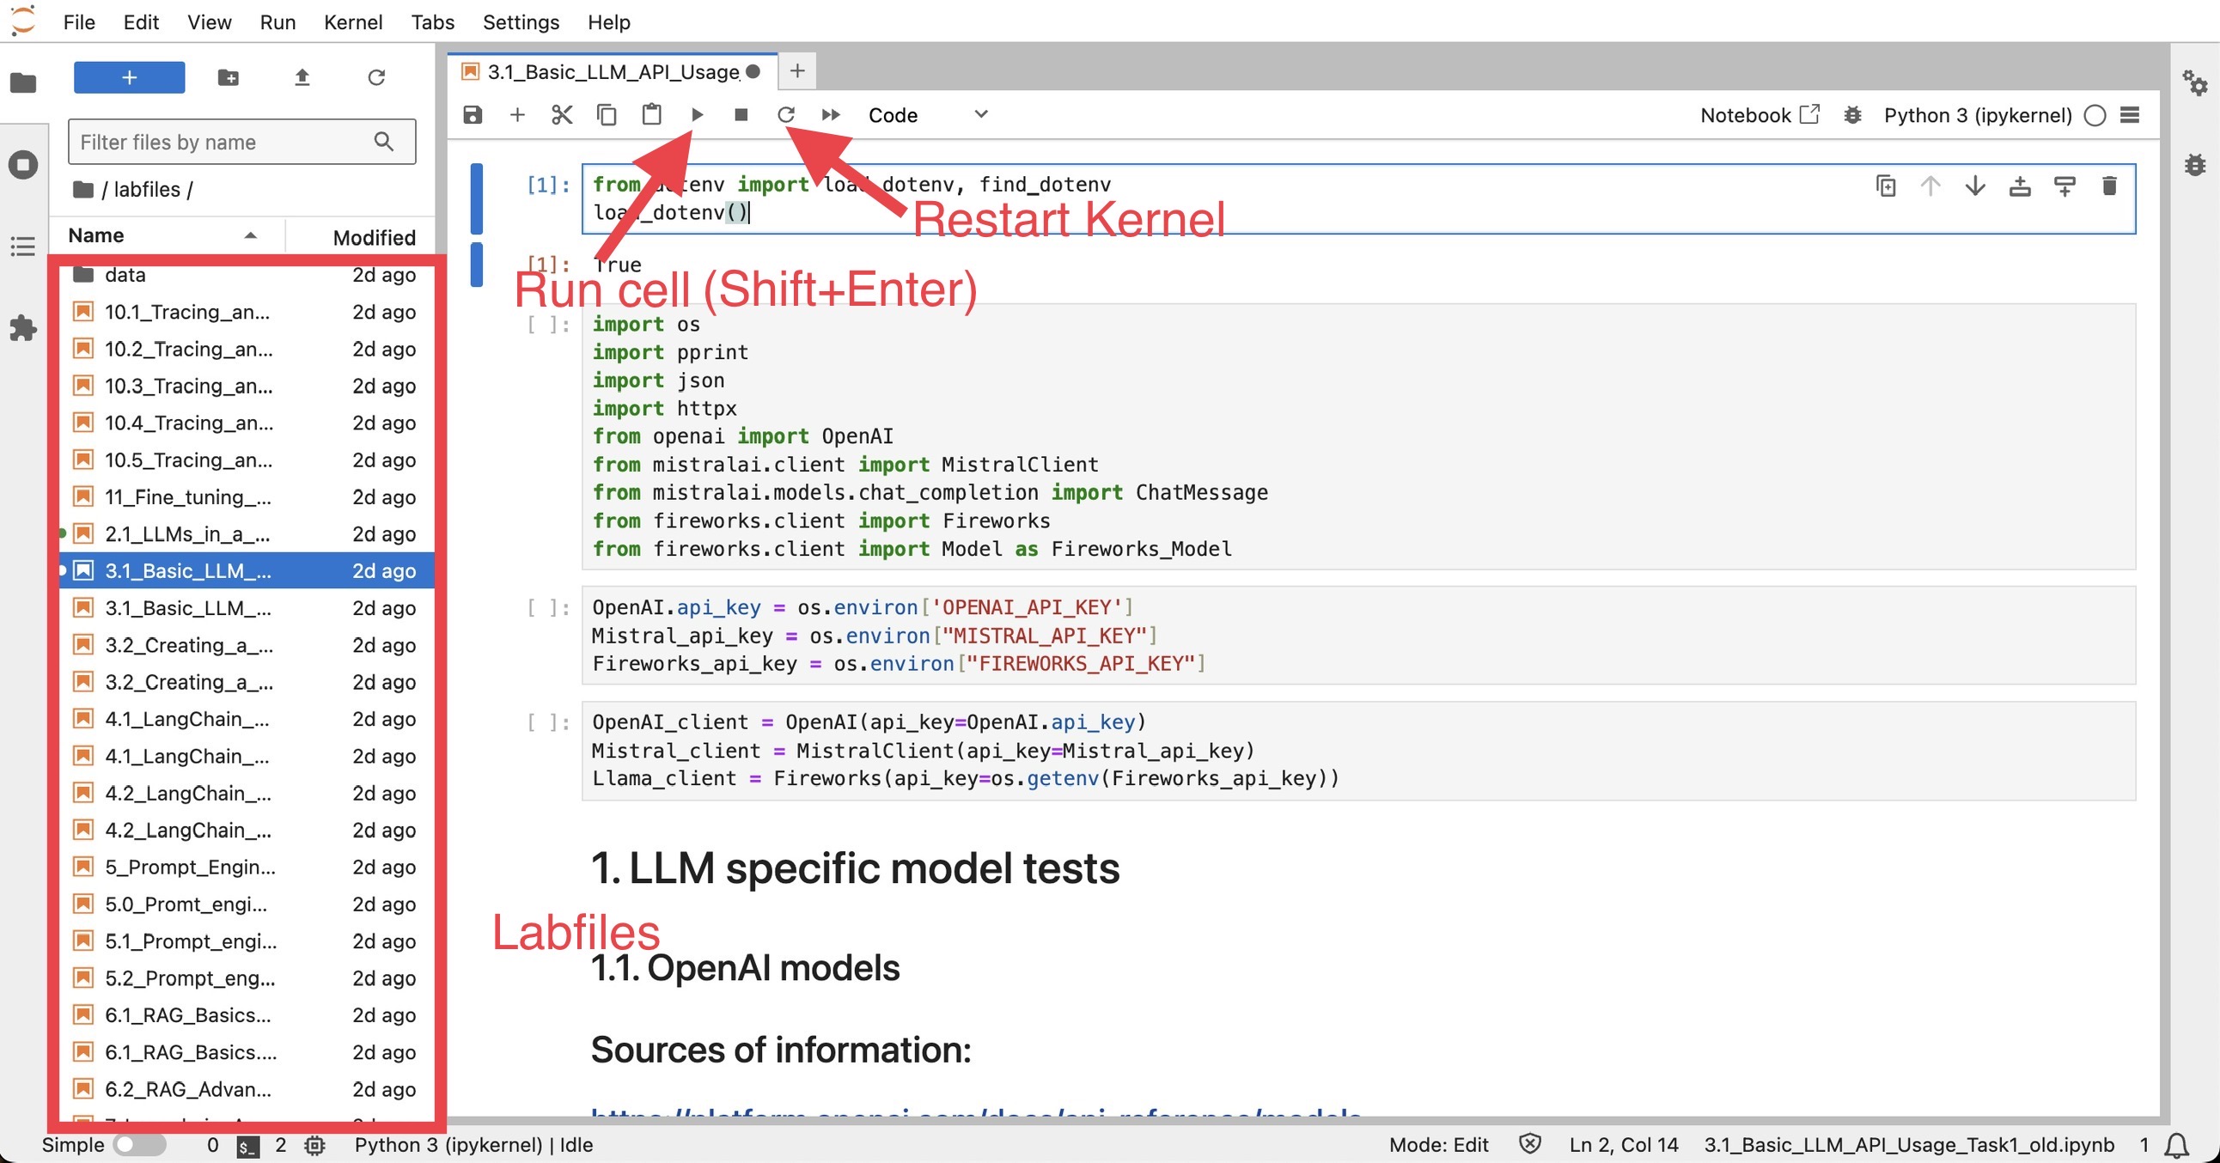Click the Python 3 (ipykernel) kernel name
The image size is (2220, 1163).
pyautogui.click(x=1977, y=115)
